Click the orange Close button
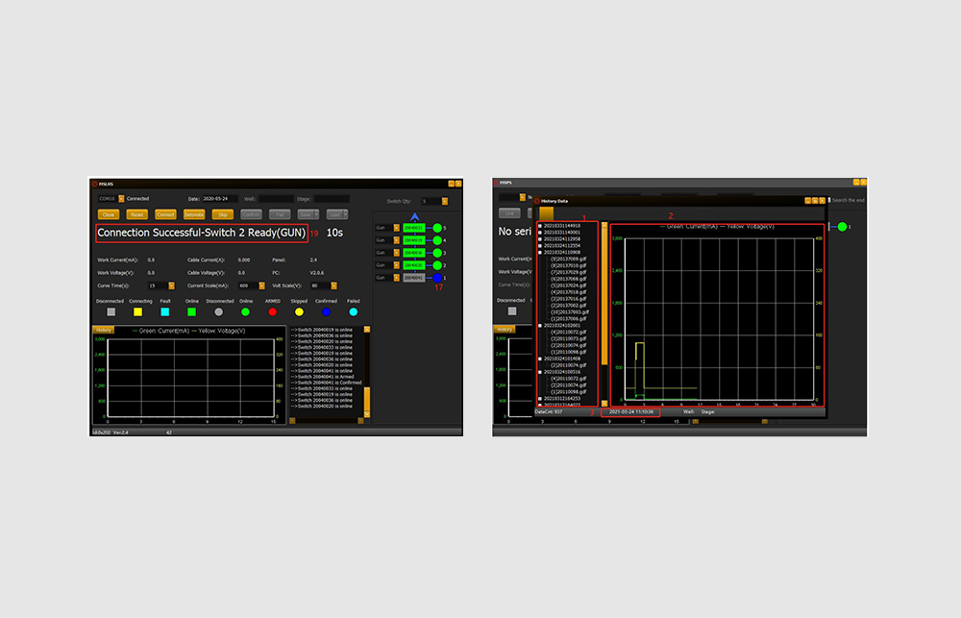This screenshot has width=961, height=618. pyautogui.click(x=109, y=214)
